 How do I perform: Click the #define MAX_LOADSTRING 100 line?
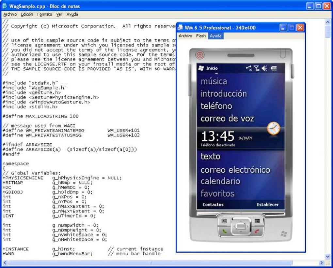pos(40,116)
